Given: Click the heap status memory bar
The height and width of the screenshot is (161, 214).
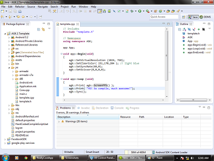Looking at the screenshot, I should [x=138, y=152].
